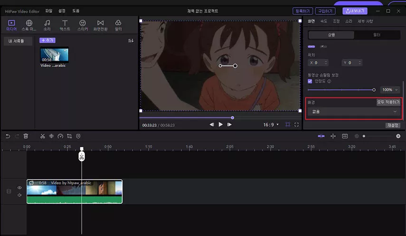The height and width of the screenshot is (236, 406).
Task: Open the stock media (스톡 미...) panel
Action: [x=29, y=25]
